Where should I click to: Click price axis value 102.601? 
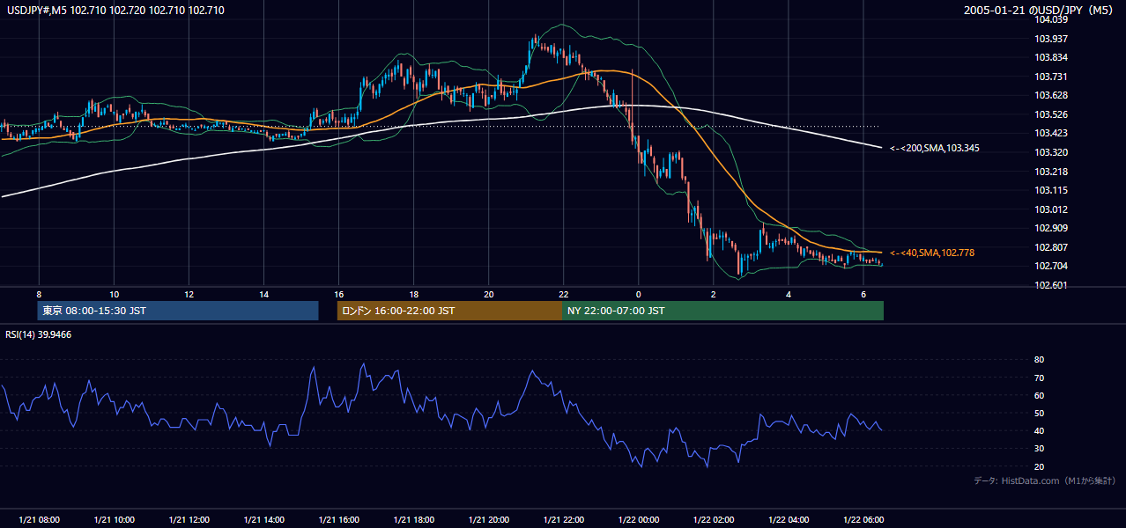[1051, 285]
